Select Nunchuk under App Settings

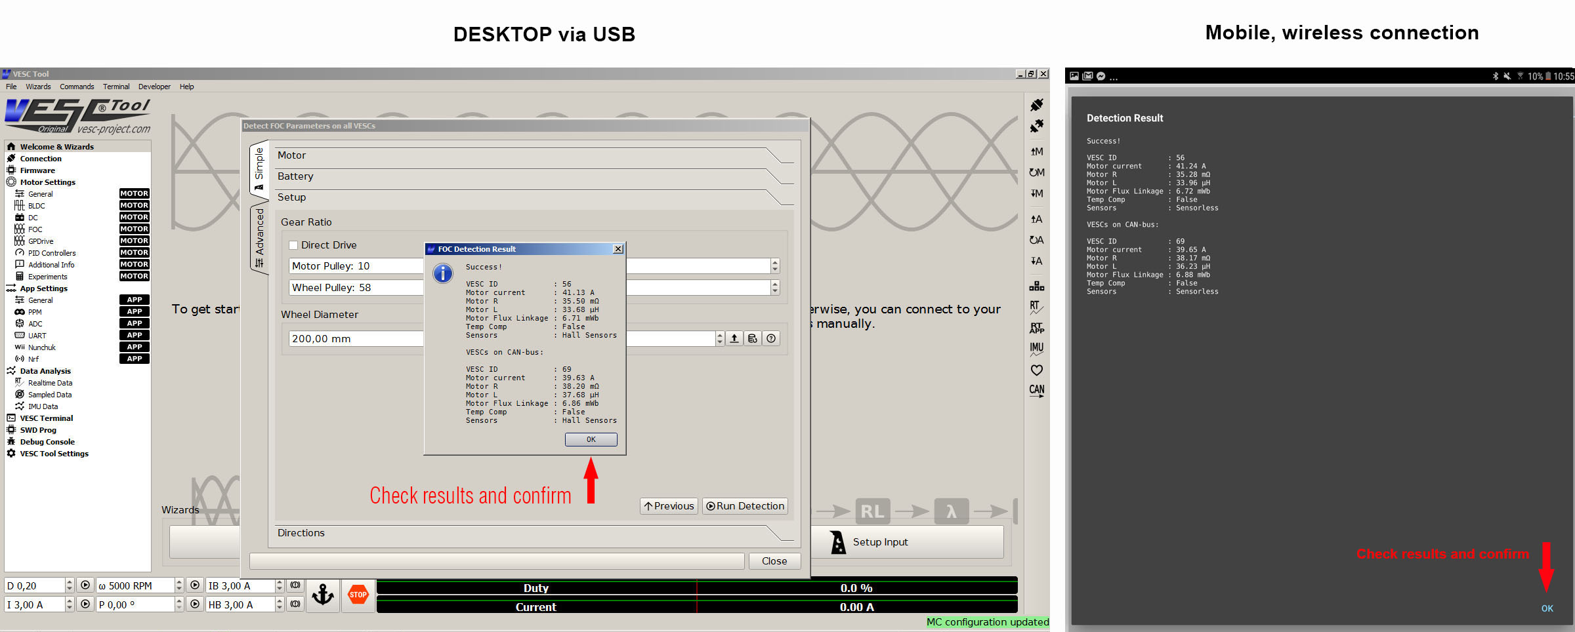[41, 347]
